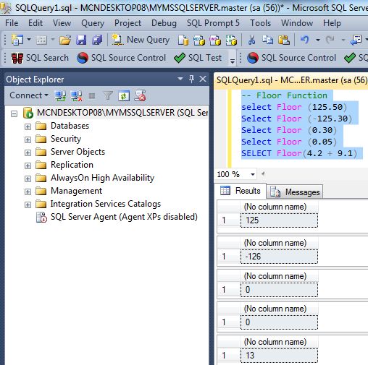368x365 pixels.
Task: Switch to the Messages tab
Action: click(295, 192)
